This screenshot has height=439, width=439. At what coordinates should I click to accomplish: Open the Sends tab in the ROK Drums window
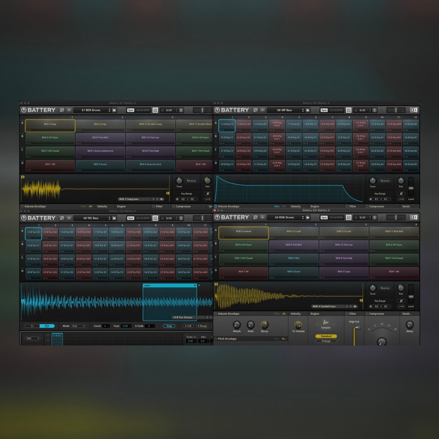click(x=406, y=314)
